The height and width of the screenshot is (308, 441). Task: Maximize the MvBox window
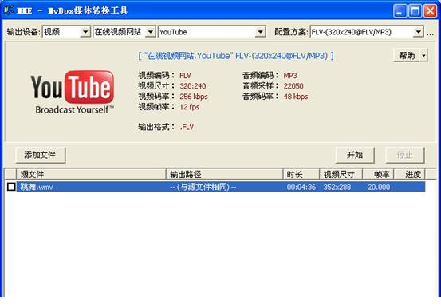pyautogui.click(x=415, y=11)
